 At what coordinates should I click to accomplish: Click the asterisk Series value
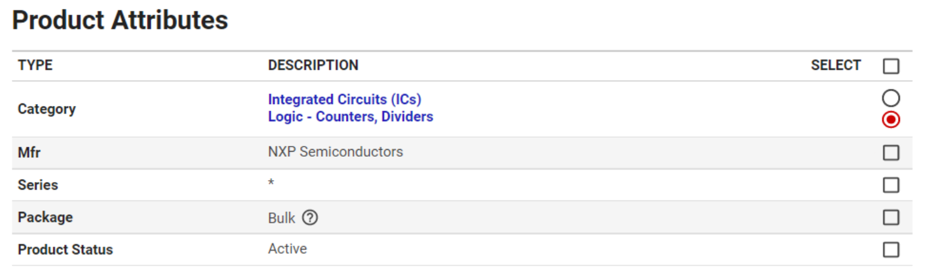[x=271, y=184]
